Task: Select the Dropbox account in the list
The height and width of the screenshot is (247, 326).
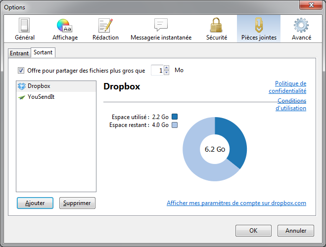Action: click(x=56, y=86)
